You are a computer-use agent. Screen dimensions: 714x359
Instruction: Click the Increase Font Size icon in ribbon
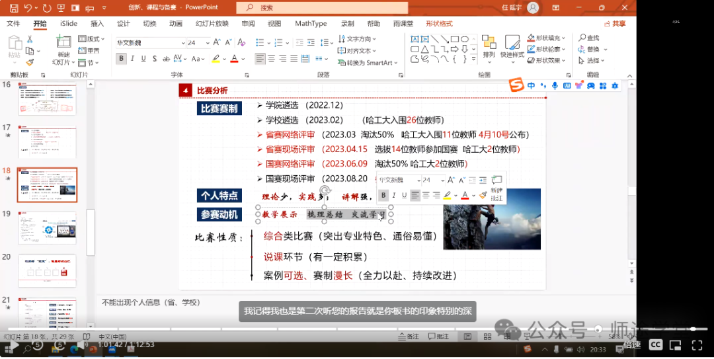tap(217, 42)
